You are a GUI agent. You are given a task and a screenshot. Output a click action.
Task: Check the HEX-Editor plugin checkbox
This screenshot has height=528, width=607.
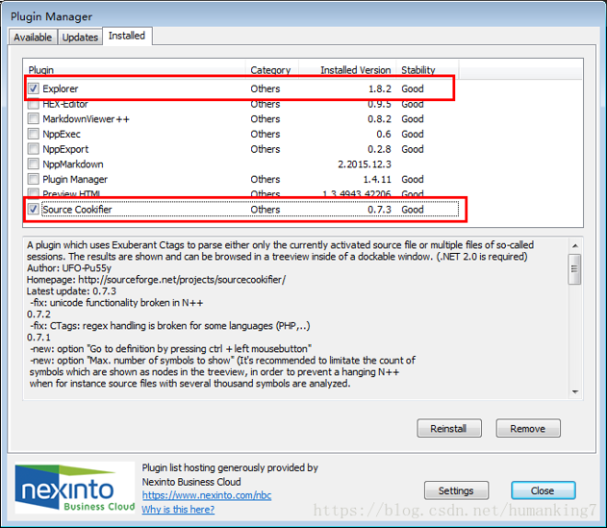[34, 104]
